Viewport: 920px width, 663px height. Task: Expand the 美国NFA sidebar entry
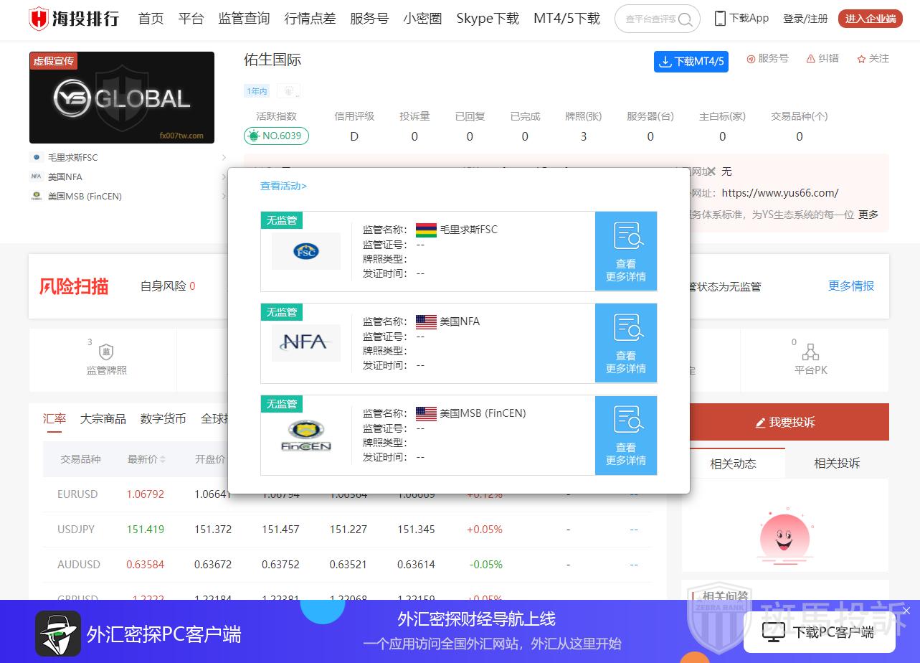[x=224, y=177]
